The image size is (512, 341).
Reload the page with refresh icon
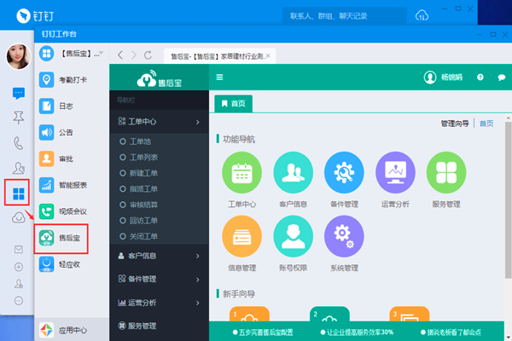point(148,55)
